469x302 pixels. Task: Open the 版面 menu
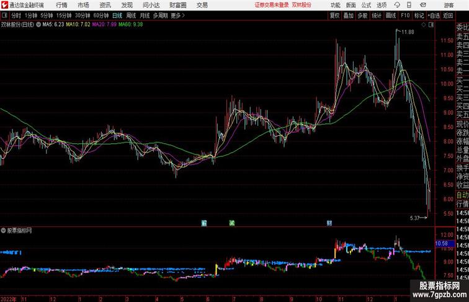(x=351, y=5)
